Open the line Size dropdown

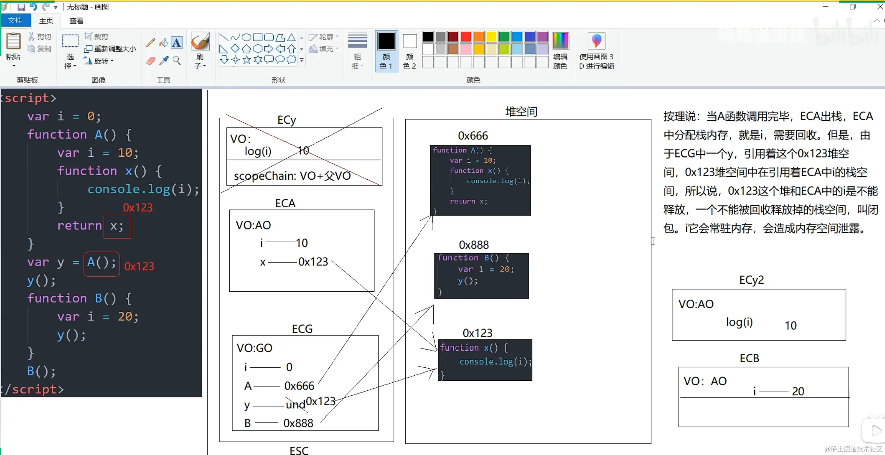pos(357,51)
